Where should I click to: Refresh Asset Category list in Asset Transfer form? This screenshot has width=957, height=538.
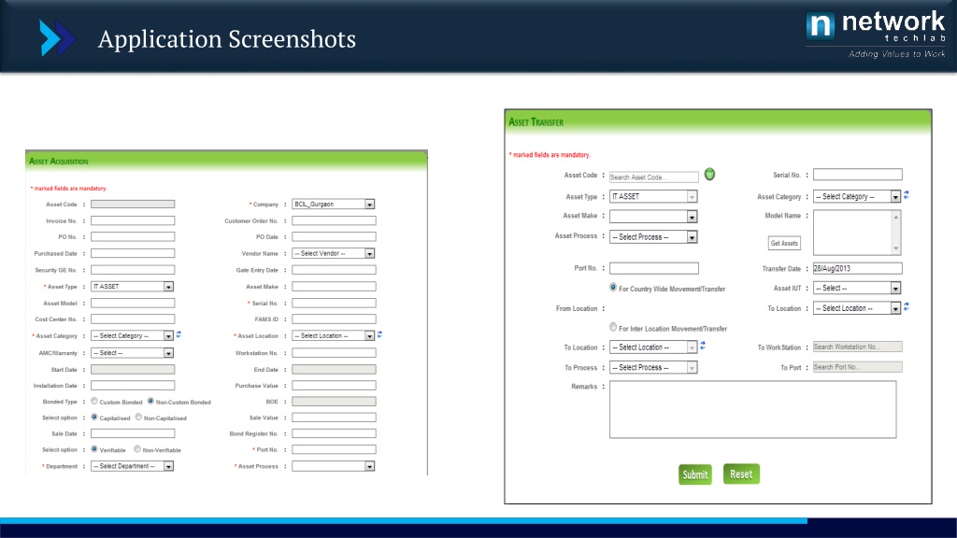(907, 195)
